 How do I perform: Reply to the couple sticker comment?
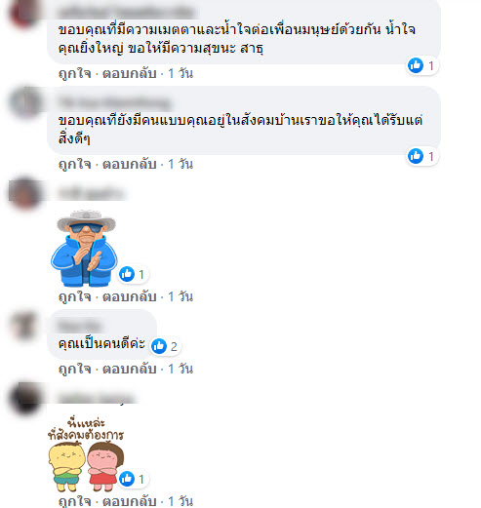(x=130, y=501)
